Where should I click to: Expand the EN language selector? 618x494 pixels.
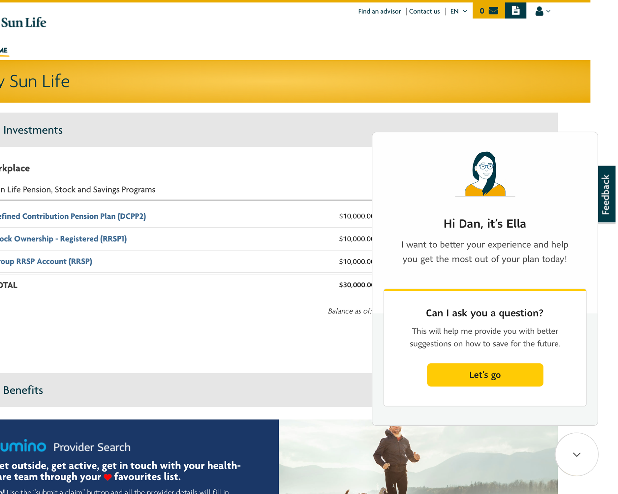click(x=459, y=11)
